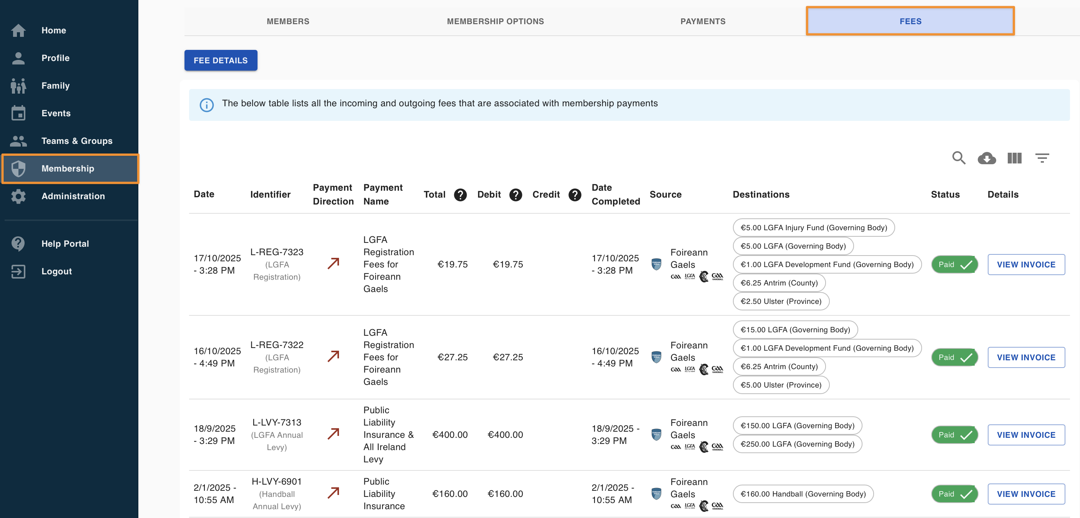
Task: Click the Credit column help icon
Action: click(x=574, y=195)
